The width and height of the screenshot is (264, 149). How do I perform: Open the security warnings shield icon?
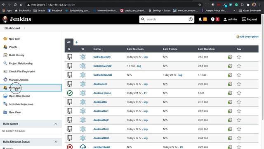(x=213, y=19)
